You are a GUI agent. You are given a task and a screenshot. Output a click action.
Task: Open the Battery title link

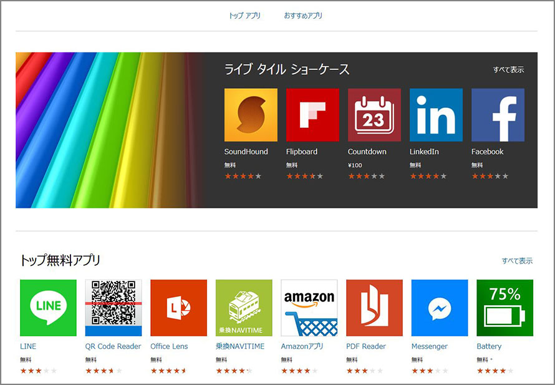point(489,346)
